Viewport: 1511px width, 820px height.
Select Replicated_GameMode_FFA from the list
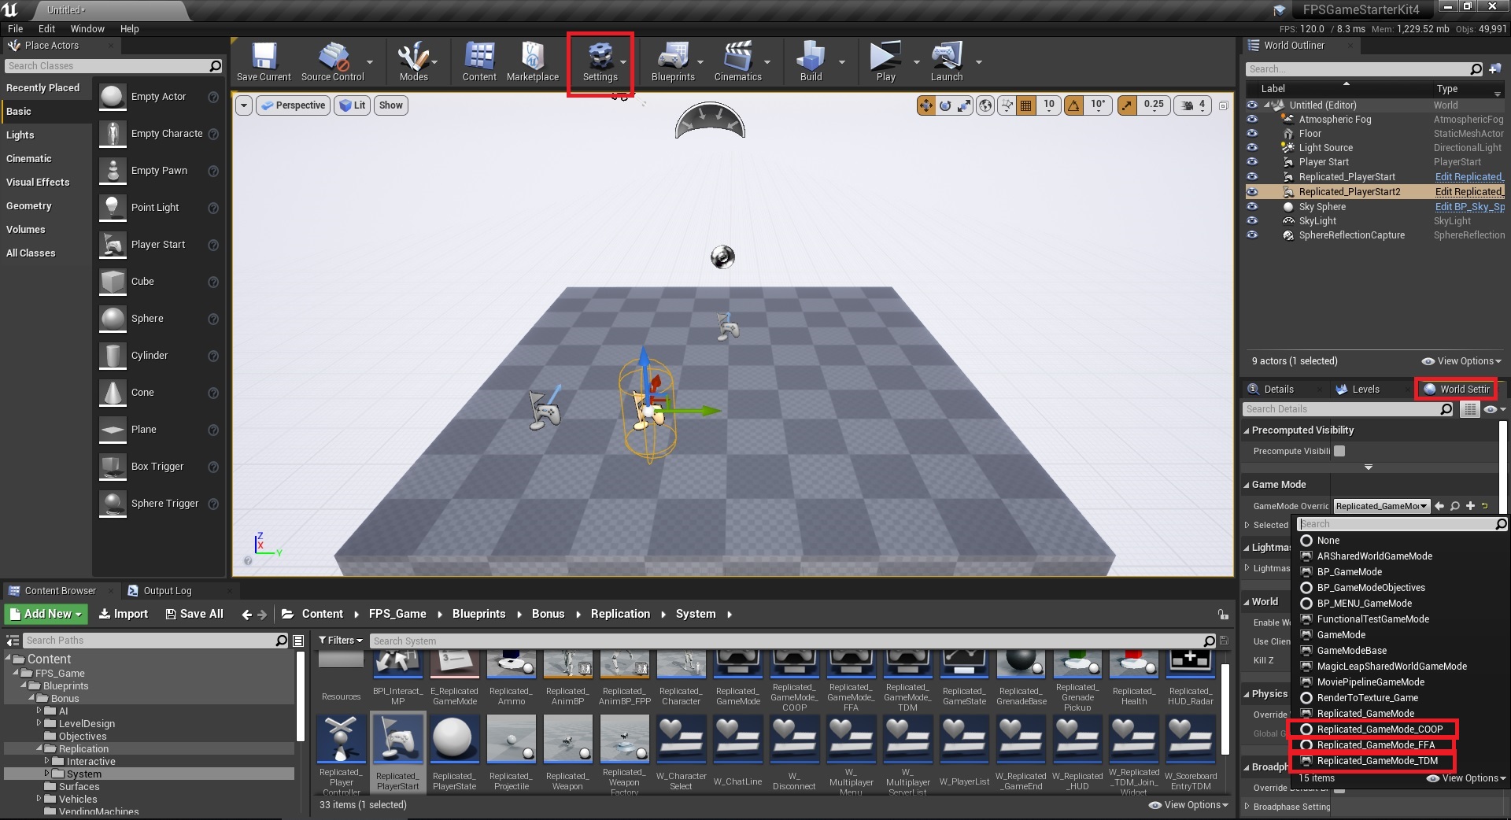click(1376, 745)
